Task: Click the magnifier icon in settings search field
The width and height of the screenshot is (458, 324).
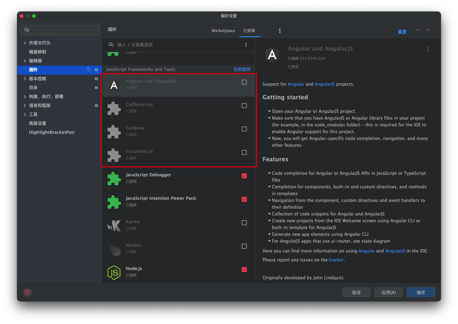Action: tap(27, 30)
